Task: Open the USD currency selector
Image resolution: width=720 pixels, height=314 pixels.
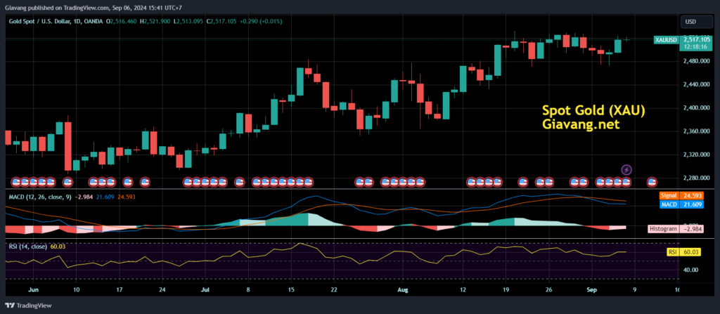Action: pyautogui.click(x=690, y=22)
